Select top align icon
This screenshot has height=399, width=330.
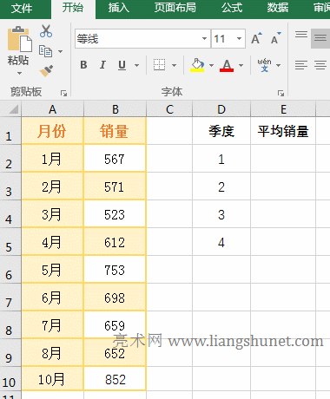301,35
